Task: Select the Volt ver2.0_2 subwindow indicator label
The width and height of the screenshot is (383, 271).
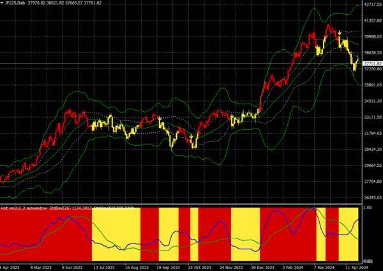Action: click(x=24, y=208)
